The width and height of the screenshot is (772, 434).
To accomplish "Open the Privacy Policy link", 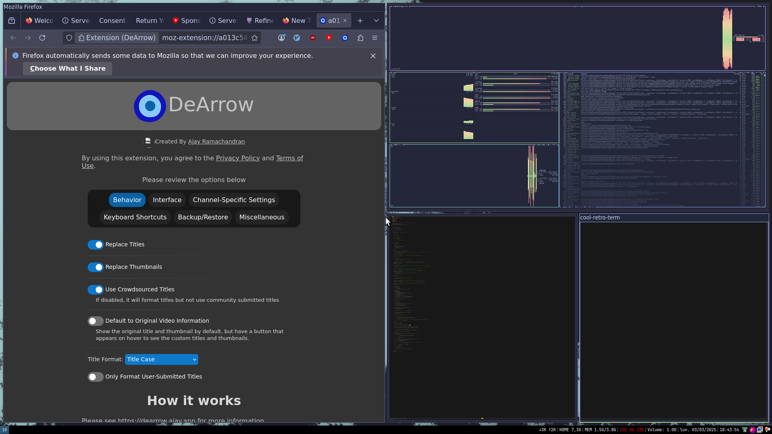I will pyautogui.click(x=238, y=158).
